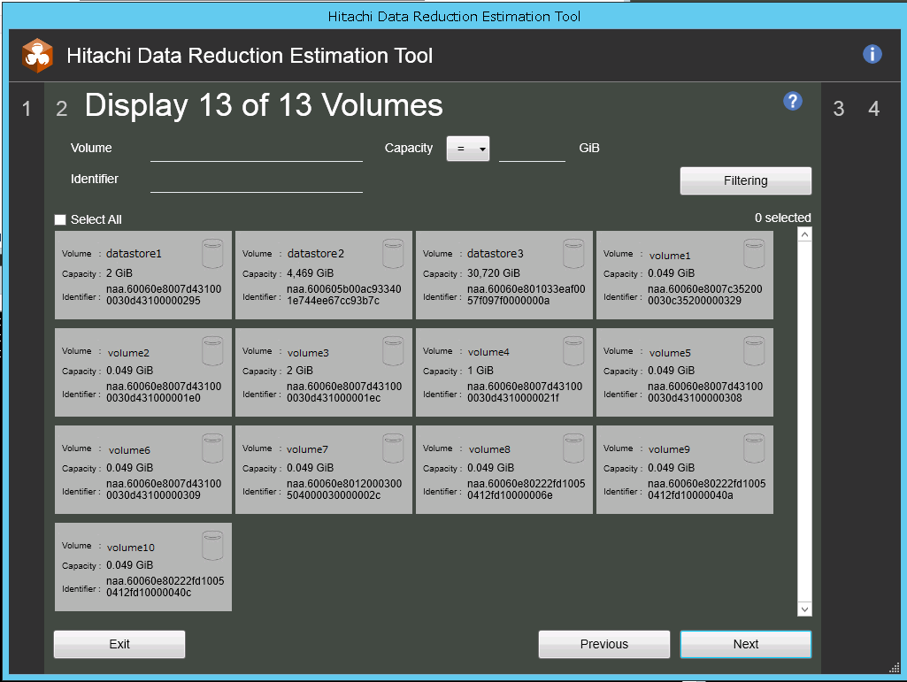Click the Hitachi tool logo icon
Image resolution: width=907 pixels, height=682 pixels.
(37, 56)
